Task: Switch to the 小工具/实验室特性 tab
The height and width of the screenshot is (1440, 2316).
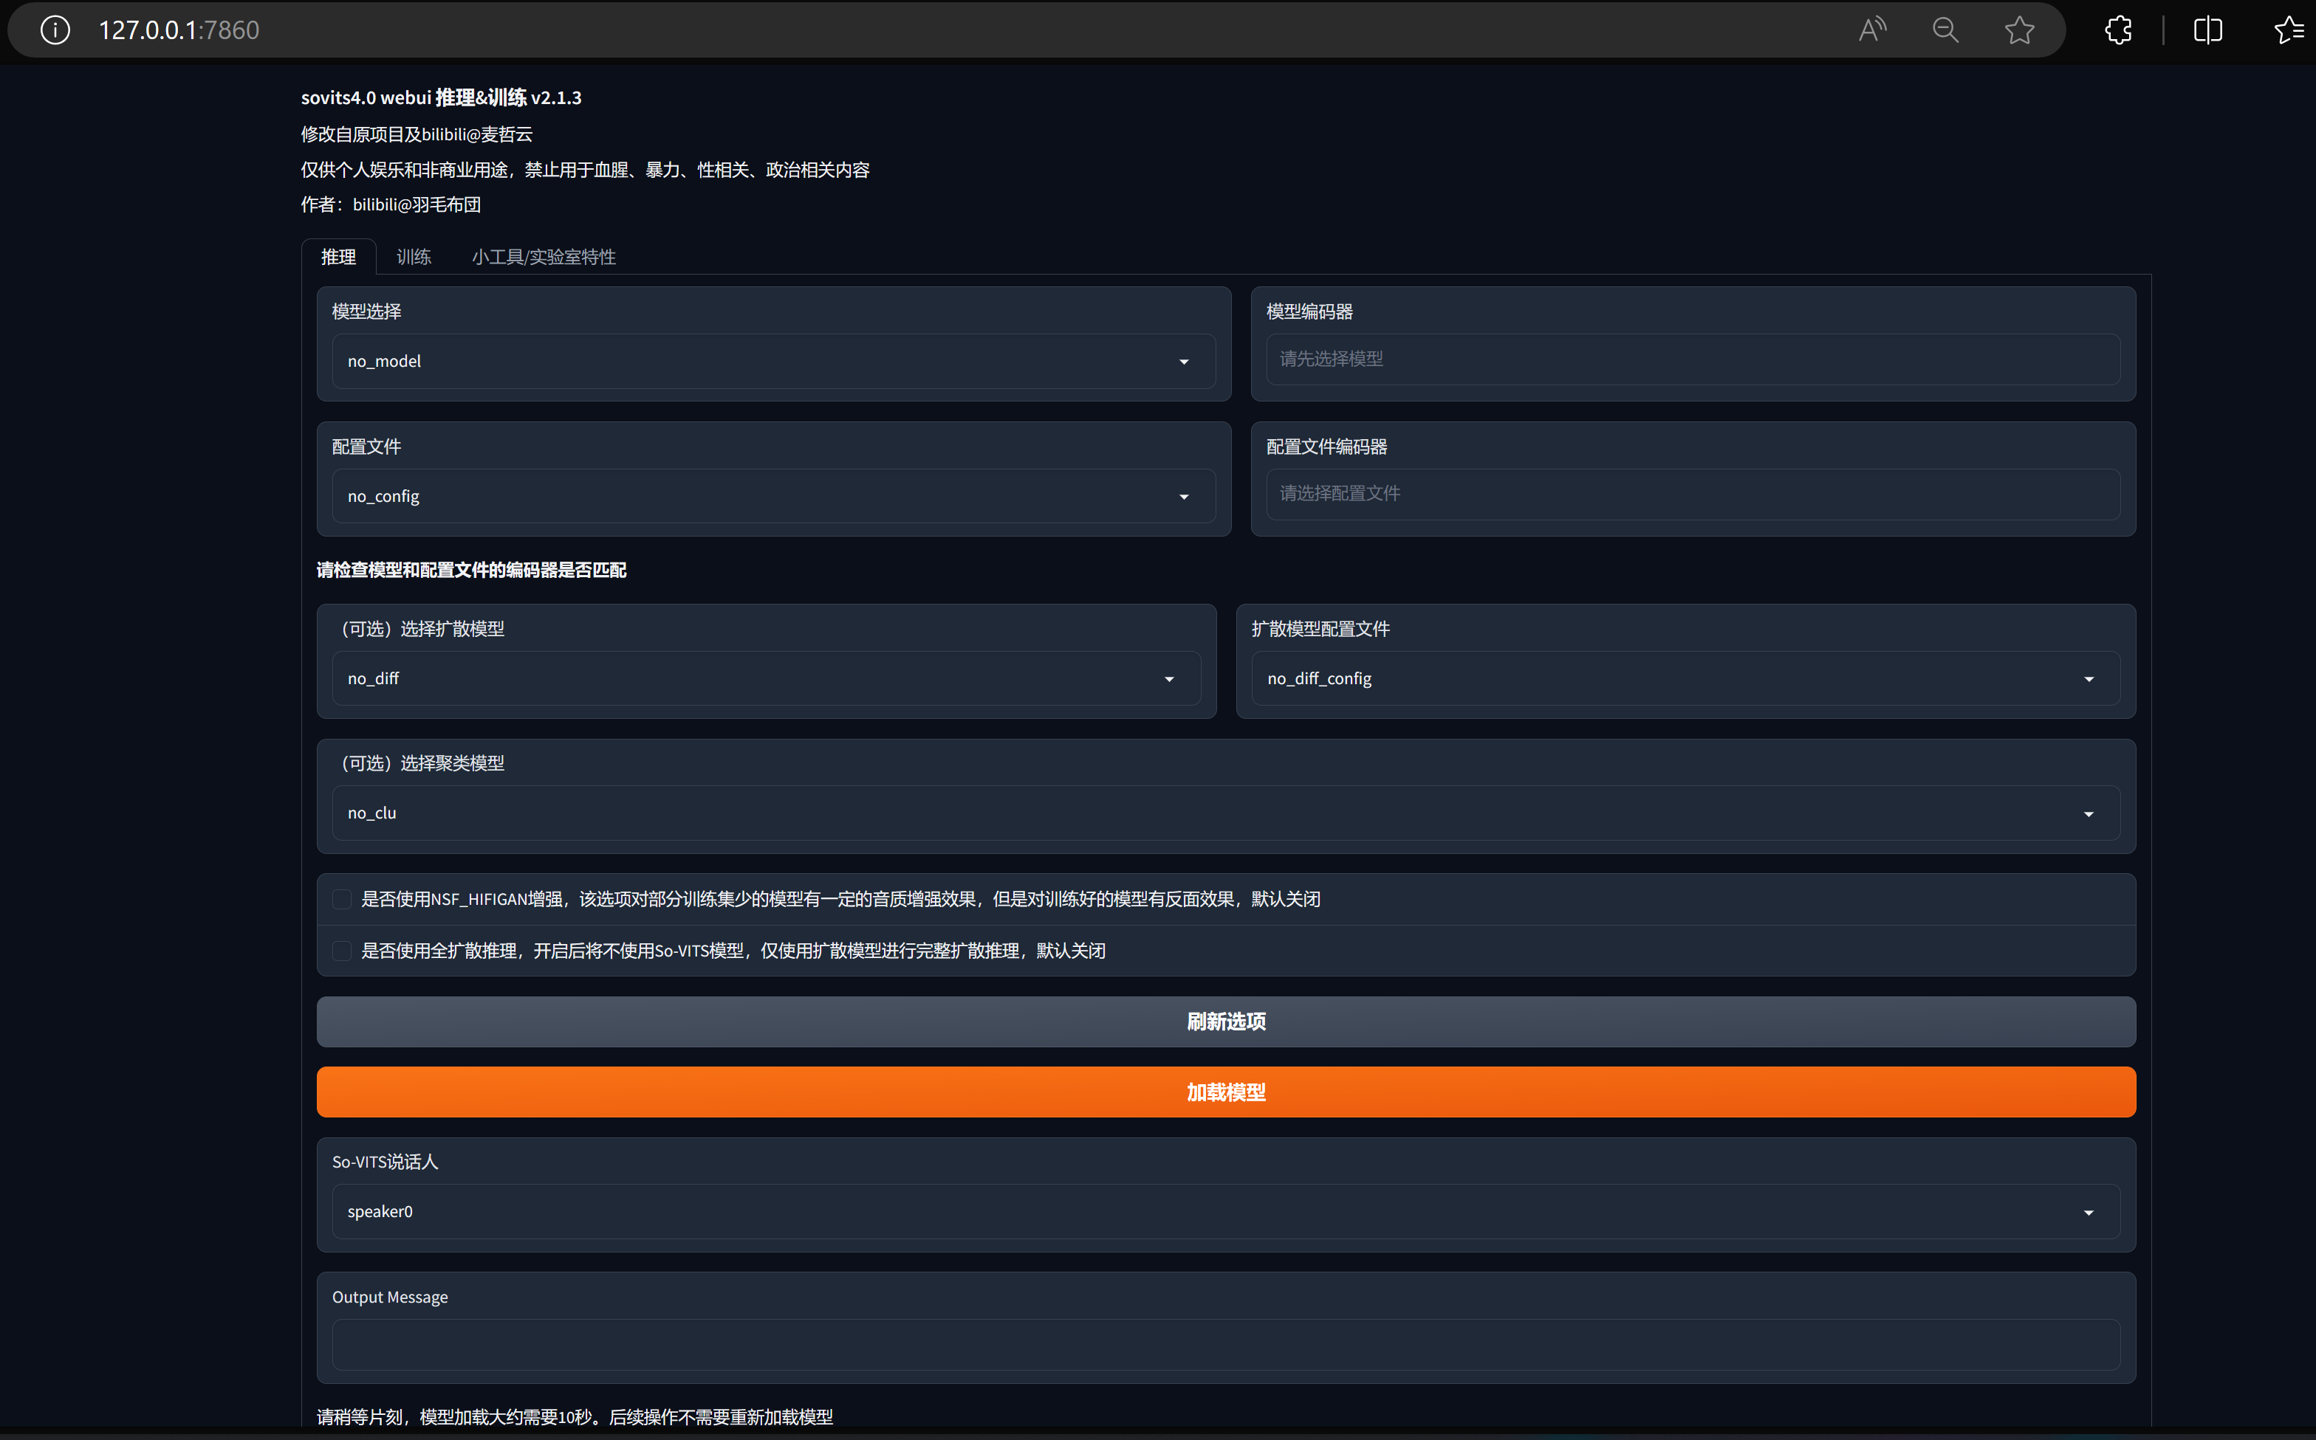Action: [x=543, y=257]
